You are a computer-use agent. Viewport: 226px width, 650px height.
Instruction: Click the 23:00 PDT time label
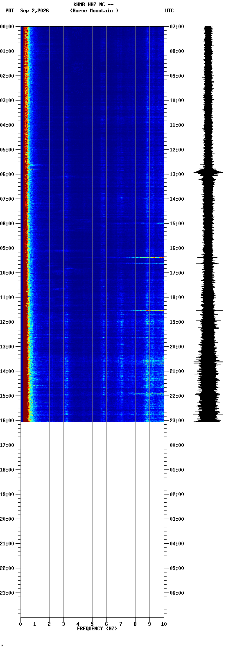tap(7, 593)
